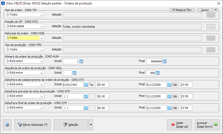Expand IORD-DTI date operator dropdown

42,84
